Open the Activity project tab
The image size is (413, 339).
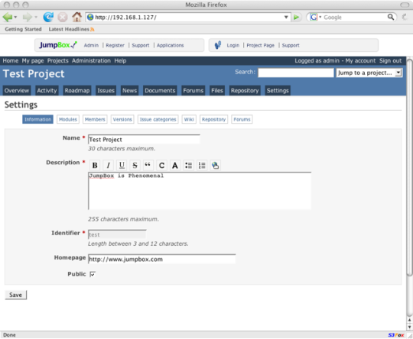pos(47,91)
